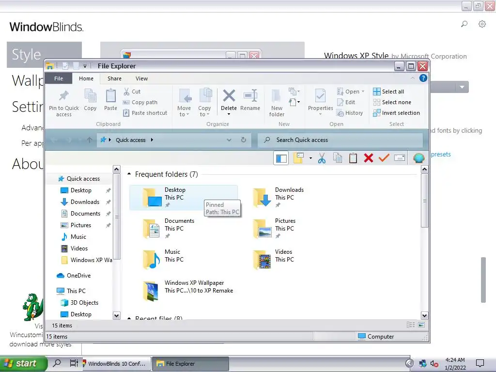Image resolution: width=496 pixels, height=372 pixels.
Task: Open the address bar history dropdown
Action: point(229,140)
